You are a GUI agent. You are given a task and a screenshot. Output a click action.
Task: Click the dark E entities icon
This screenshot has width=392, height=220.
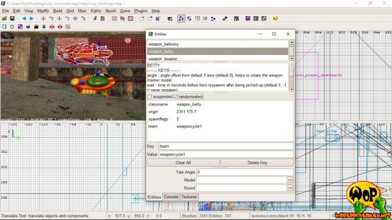tap(256, 19)
